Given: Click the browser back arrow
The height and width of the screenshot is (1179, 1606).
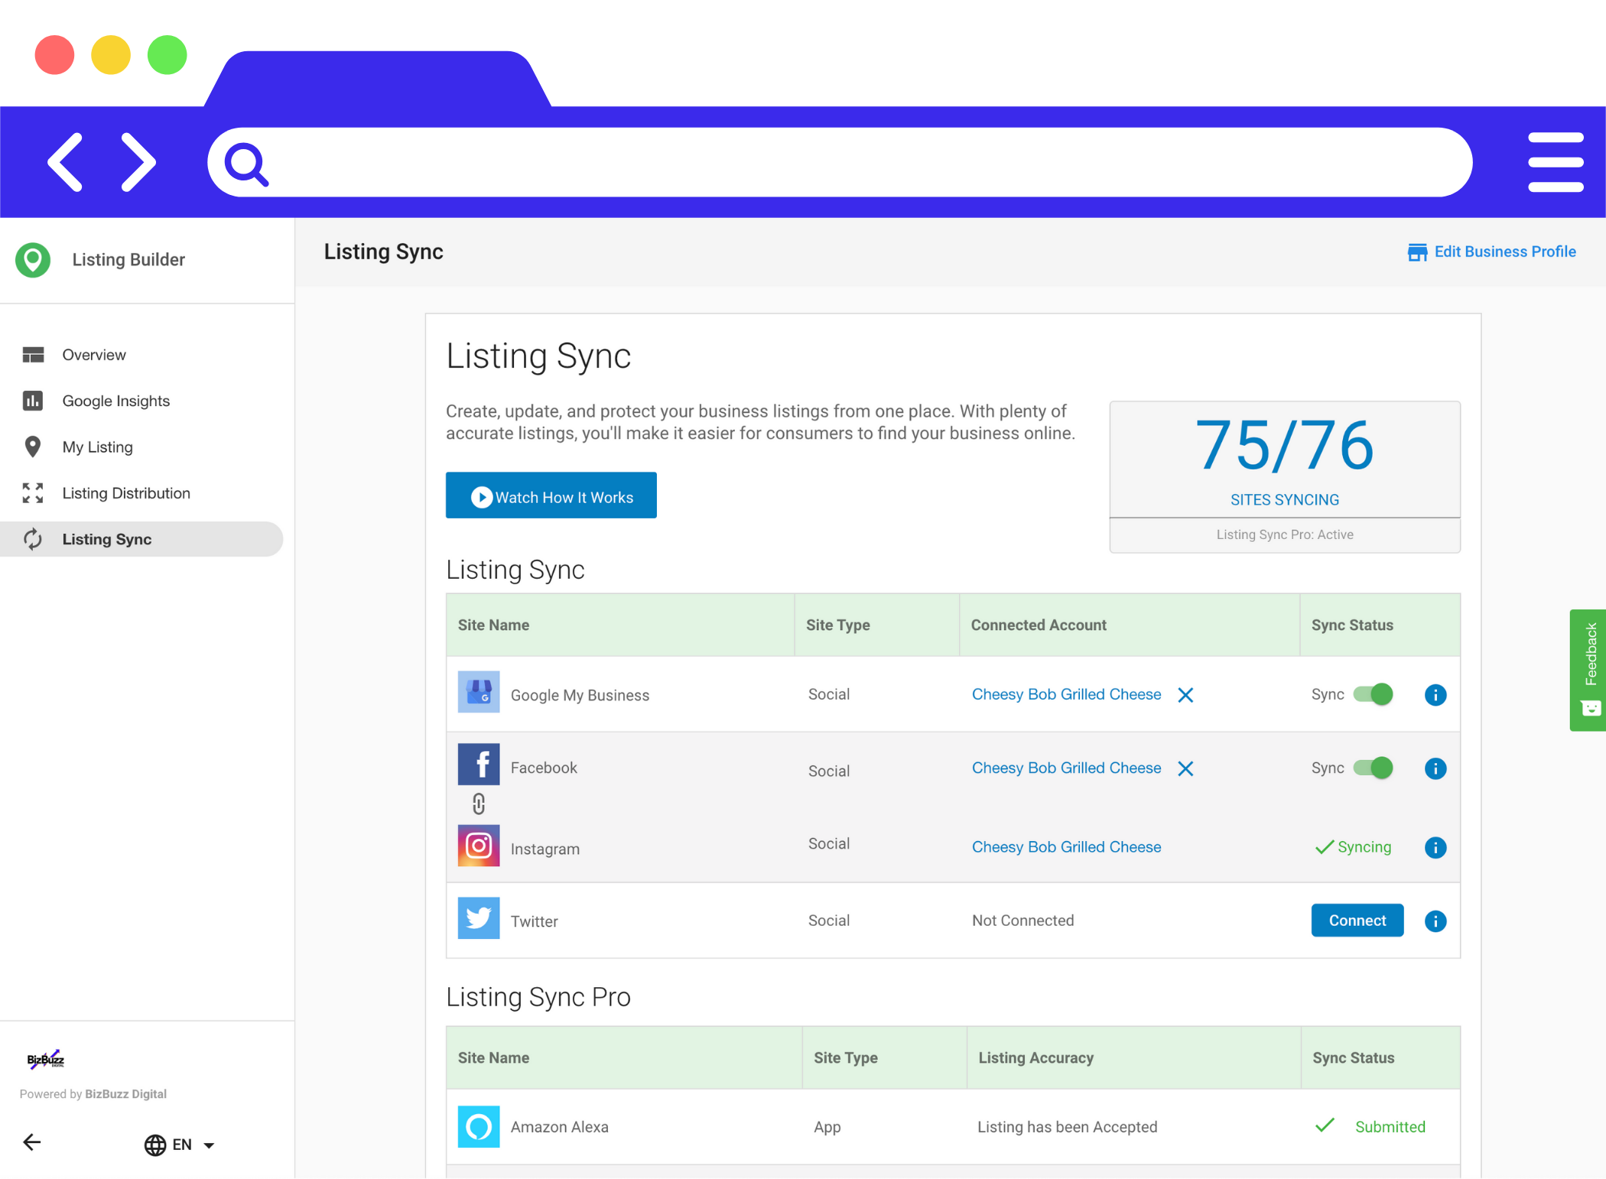Looking at the screenshot, I should (x=65, y=161).
